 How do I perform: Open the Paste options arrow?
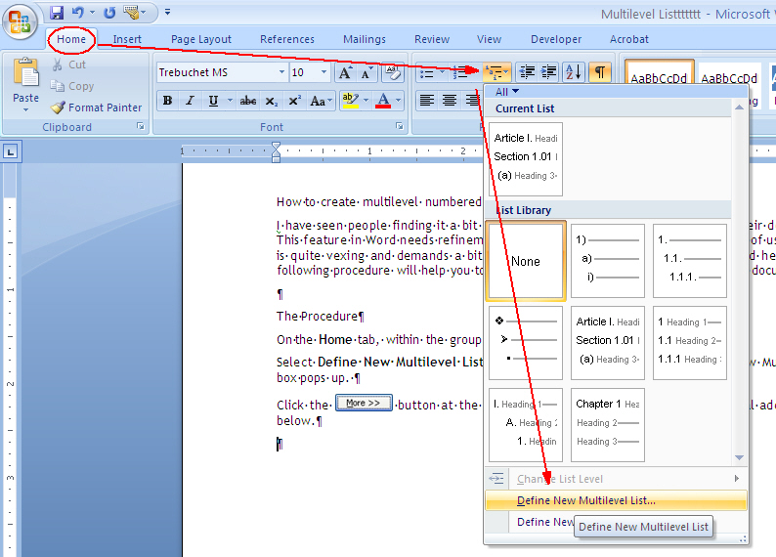click(25, 110)
